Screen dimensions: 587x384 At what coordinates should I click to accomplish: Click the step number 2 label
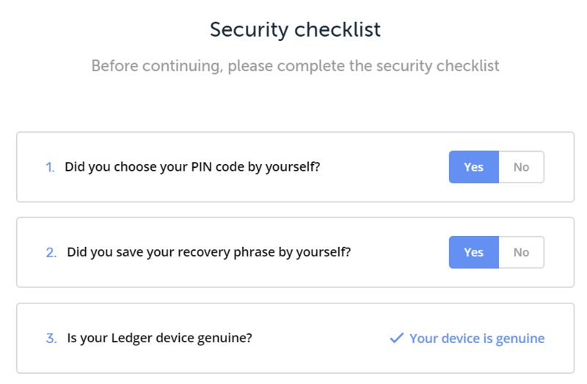[x=51, y=252]
